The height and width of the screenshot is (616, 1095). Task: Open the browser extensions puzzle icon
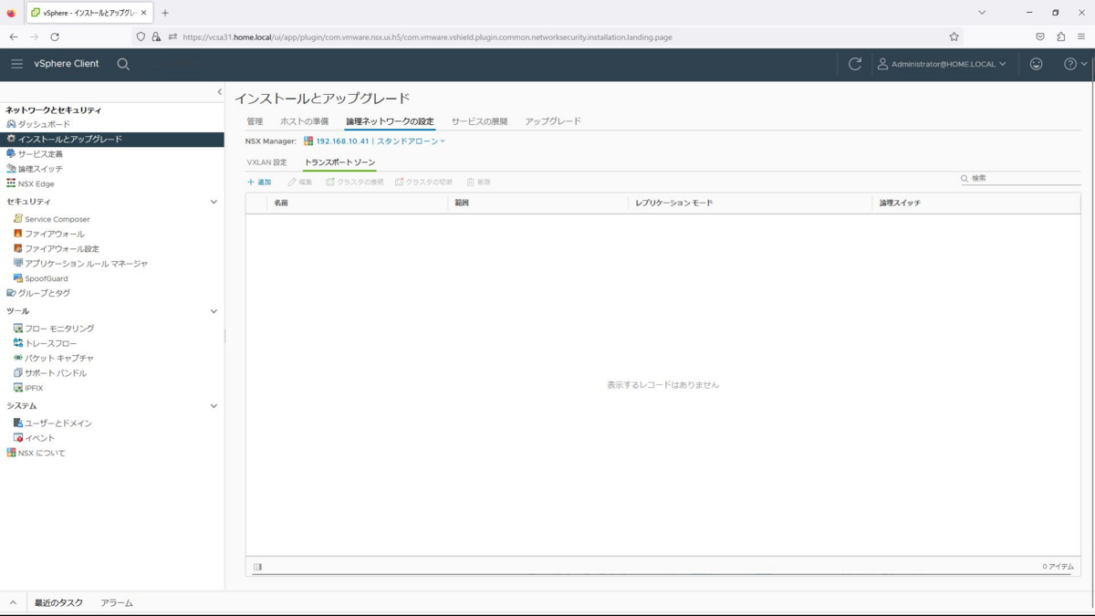(1060, 37)
